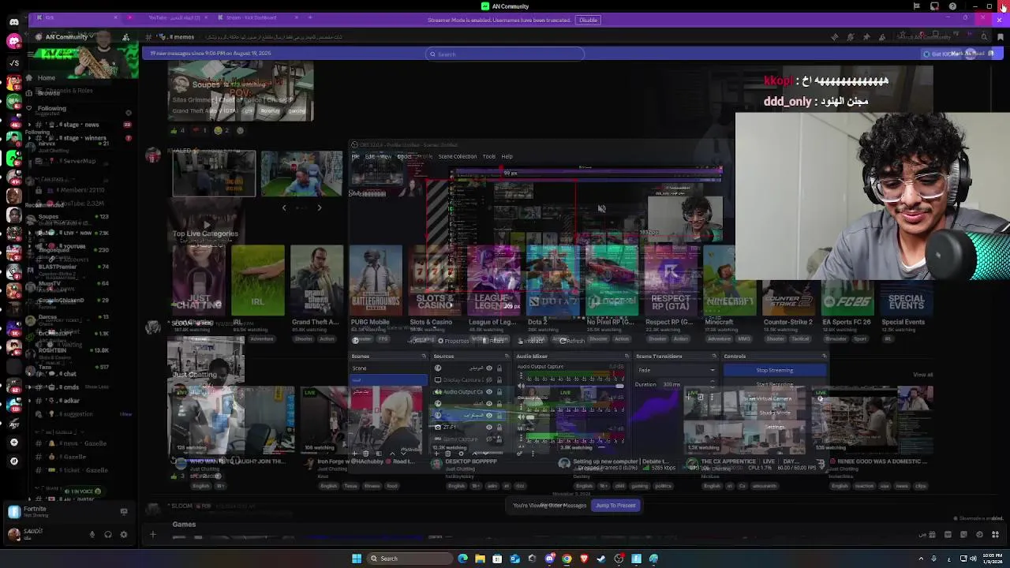Click bookmark icon at browser right edge

1001,37
